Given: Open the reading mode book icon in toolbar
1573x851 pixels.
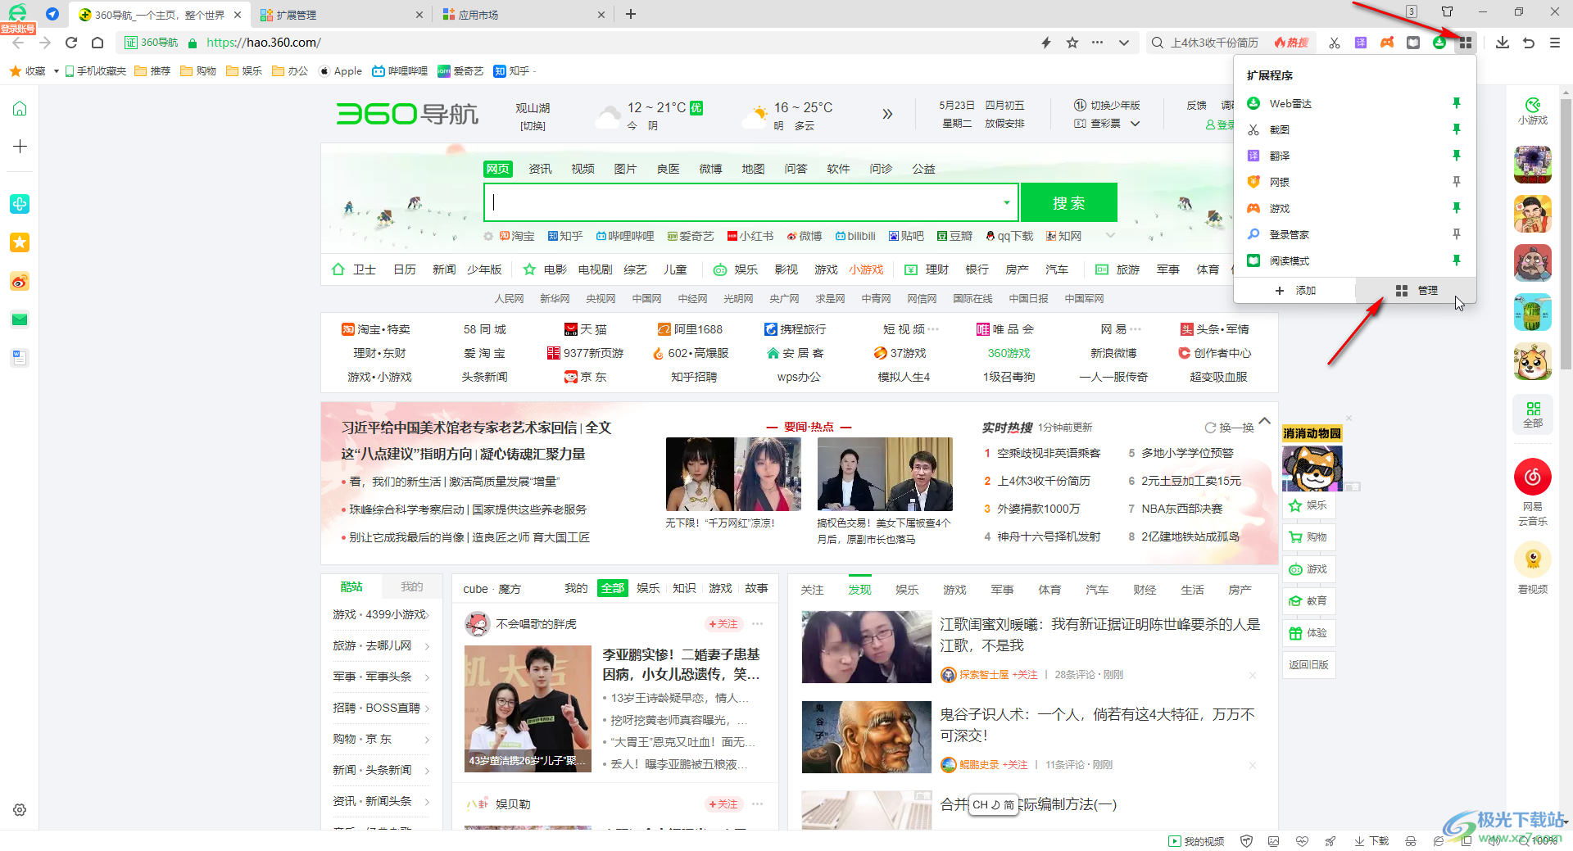Looking at the screenshot, I should (x=1413, y=43).
